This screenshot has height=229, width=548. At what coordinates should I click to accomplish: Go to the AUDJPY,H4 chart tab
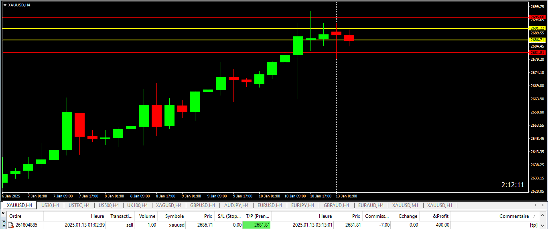(236, 205)
